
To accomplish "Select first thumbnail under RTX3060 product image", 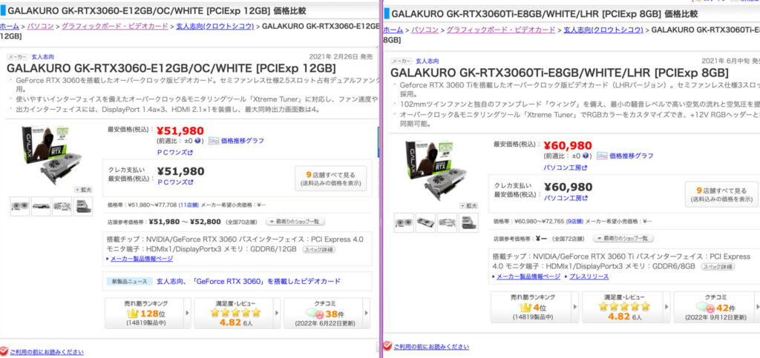I will 20,206.
